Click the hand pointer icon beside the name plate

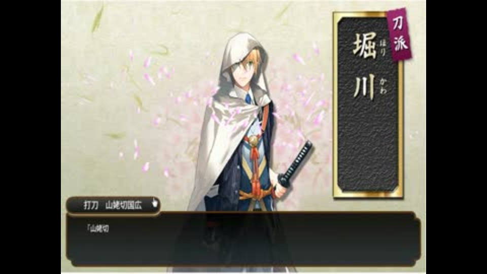(x=155, y=203)
